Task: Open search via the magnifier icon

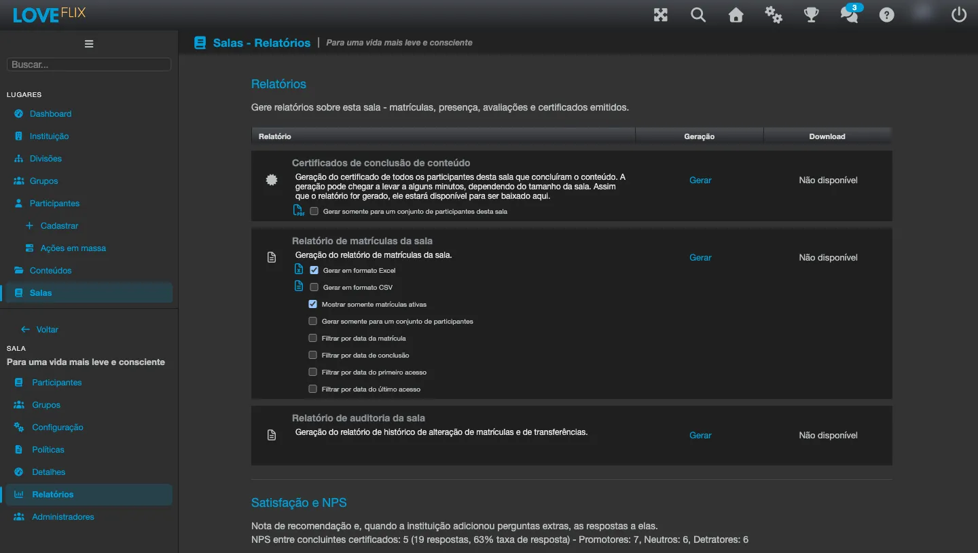Action: (698, 15)
